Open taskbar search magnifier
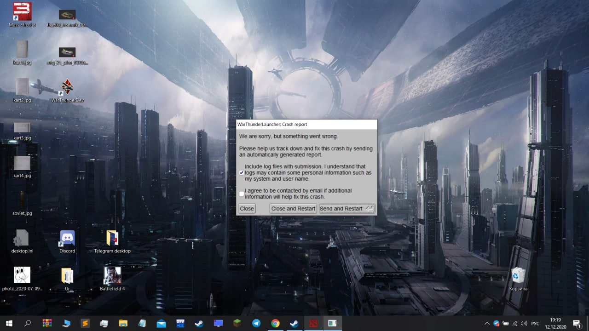 [28, 323]
